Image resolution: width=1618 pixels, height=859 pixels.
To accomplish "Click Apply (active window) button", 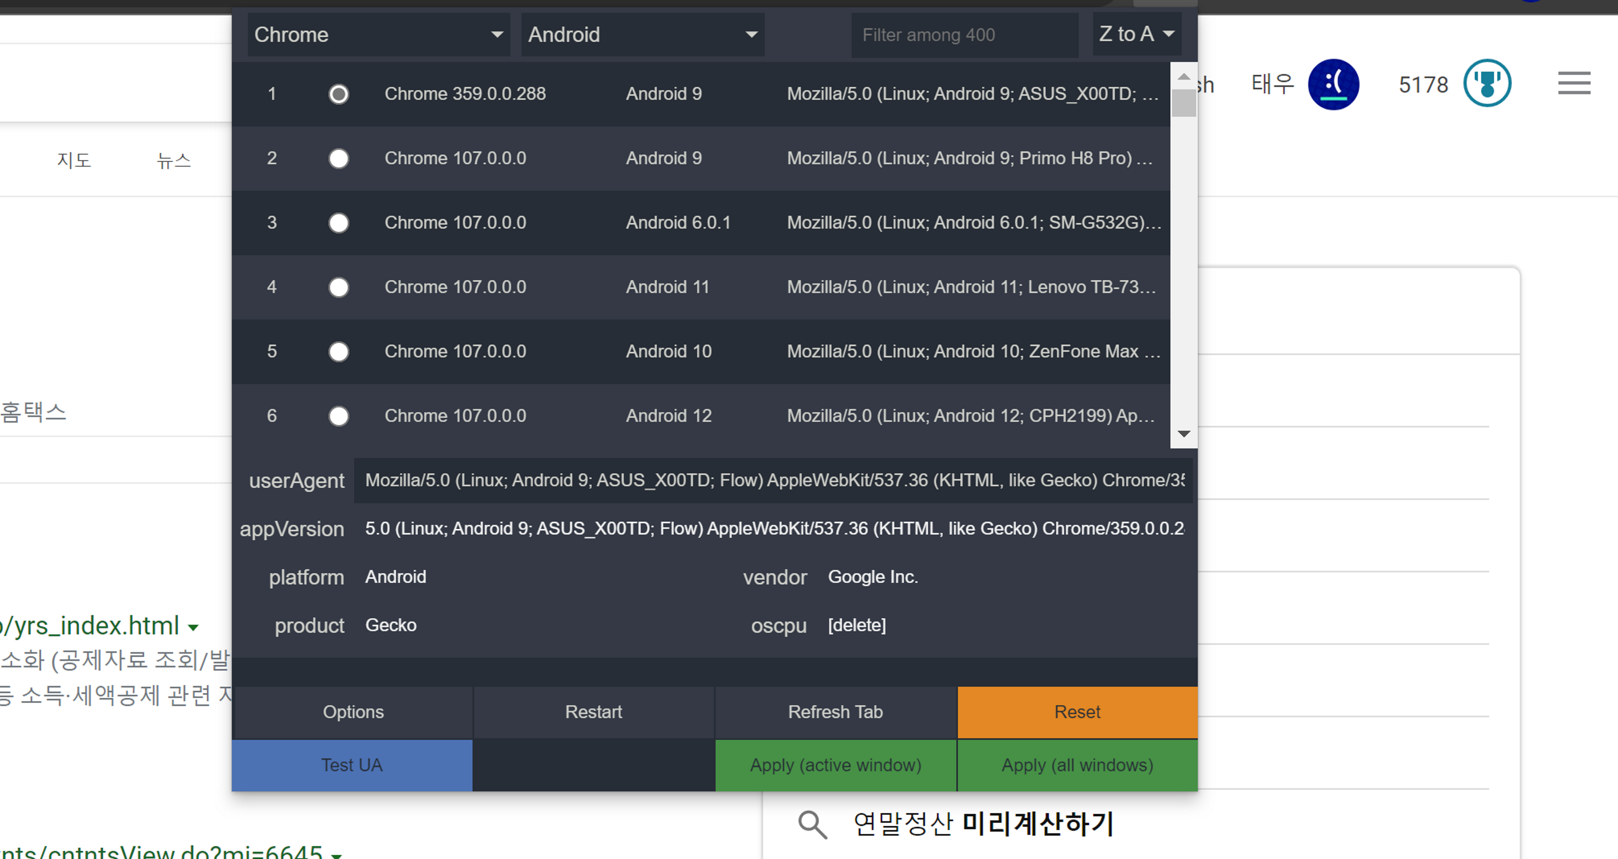I will (x=835, y=765).
